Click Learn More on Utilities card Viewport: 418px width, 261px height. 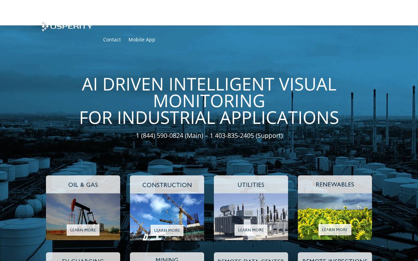[251, 230]
